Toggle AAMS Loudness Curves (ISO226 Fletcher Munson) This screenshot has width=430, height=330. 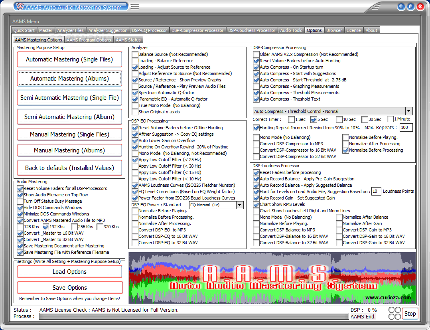tap(135, 186)
